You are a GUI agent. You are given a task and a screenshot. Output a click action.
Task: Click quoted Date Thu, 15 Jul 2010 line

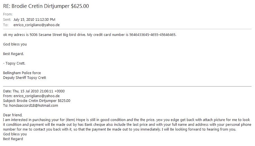pyautogui.click(x=34, y=91)
